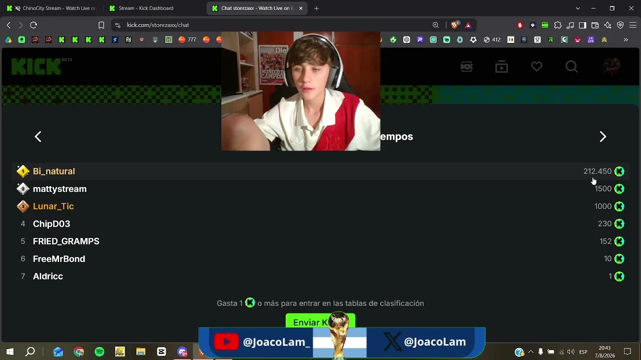641x360 pixels.
Task: Click the Enviar Kicks green button
Action: click(x=320, y=322)
